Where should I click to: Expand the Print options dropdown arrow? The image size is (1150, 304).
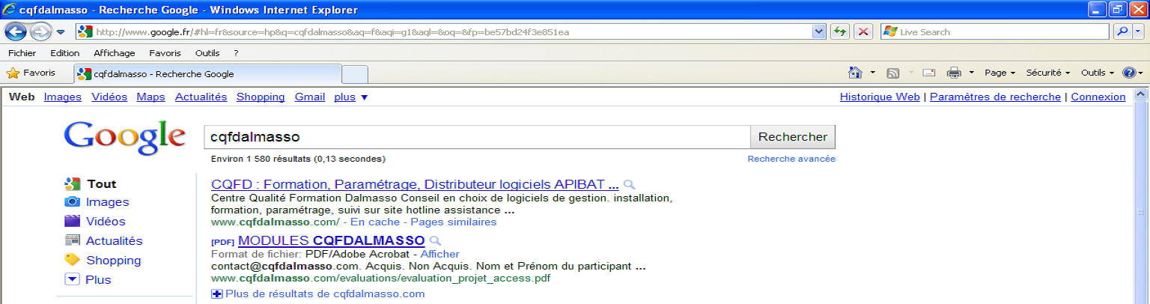coord(971,73)
